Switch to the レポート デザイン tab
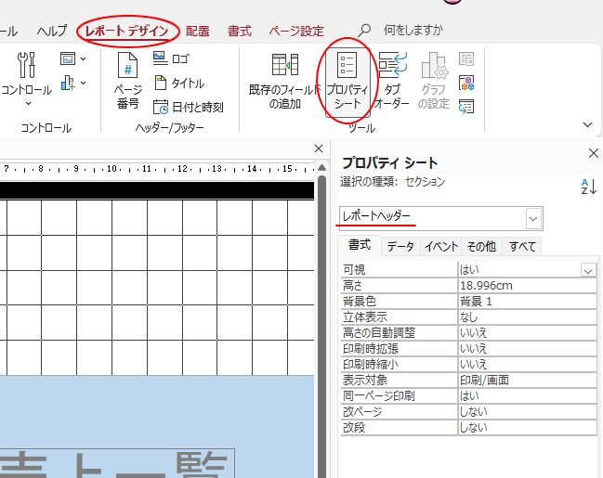603x478 pixels. pos(127,32)
